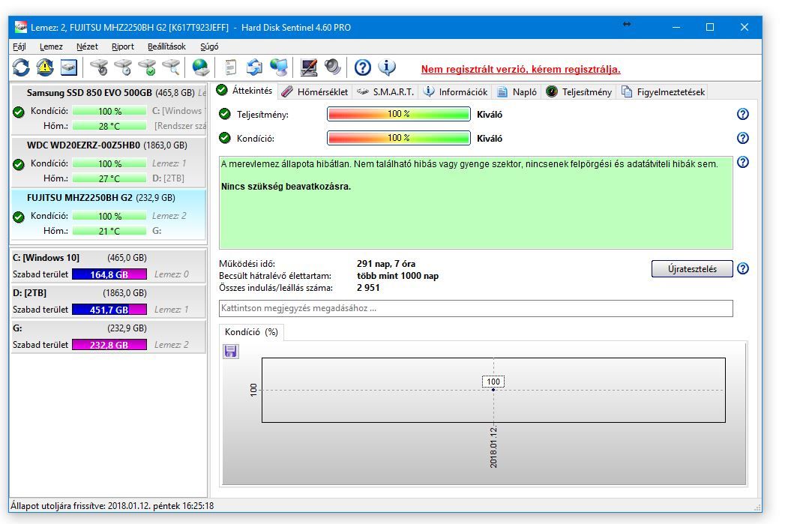Click the 451,7 GB free space bar
Screen dimensions: 794x524
point(109,310)
